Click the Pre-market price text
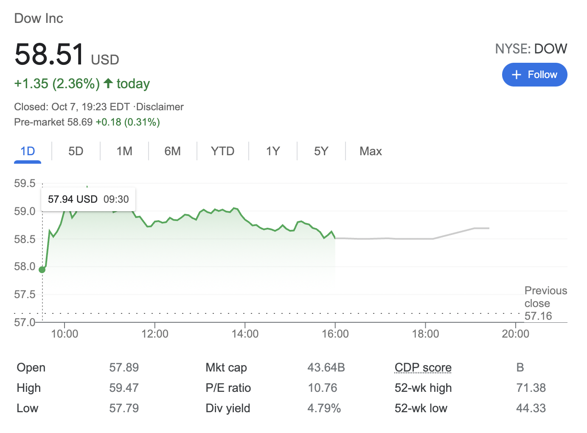Viewport: 587px width, 433px height. [x=87, y=122]
